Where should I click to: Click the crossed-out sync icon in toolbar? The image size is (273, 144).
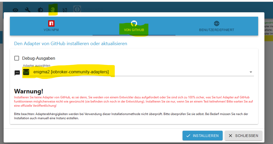(65, 10)
